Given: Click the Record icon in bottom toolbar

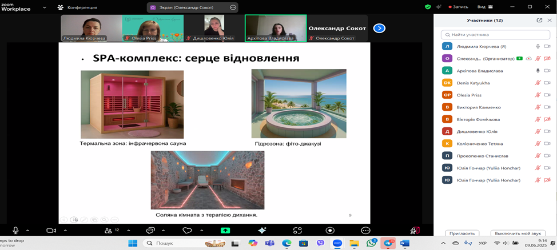Looking at the screenshot, I should click(x=330, y=231).
